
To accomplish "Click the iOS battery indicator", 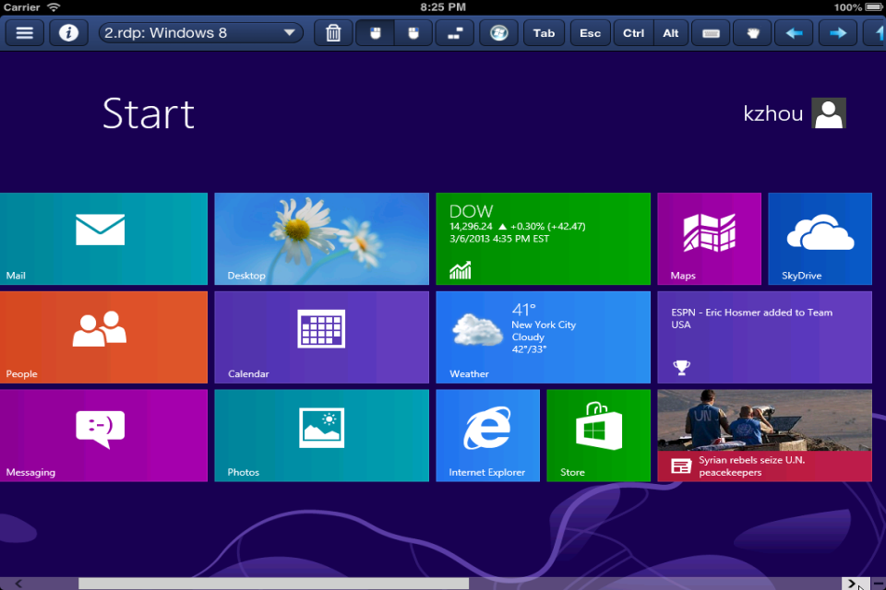I will click(874, 7).
